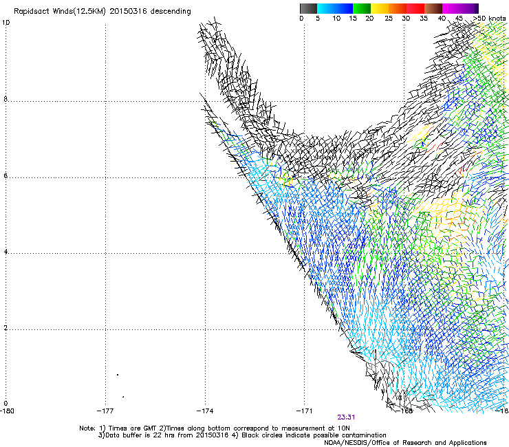Click the 'NOAA/NESDIS/Office of Research and Applications' credit
The image size is (509, 447).
pos(405,443)
